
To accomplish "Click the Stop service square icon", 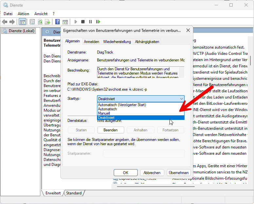I will (x=83, y=22).
